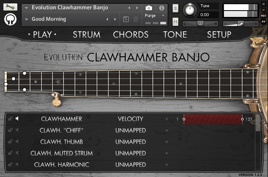Open the wrench settings icon
The width and height of the screenshot is (268, 177).
(10, 7)
